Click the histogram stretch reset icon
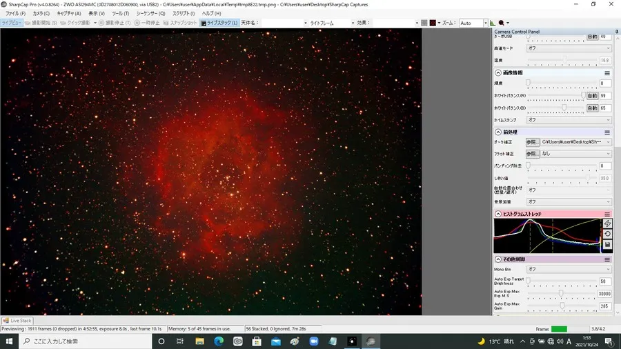This screenshot has height=349, width=621. click(607, 234)
